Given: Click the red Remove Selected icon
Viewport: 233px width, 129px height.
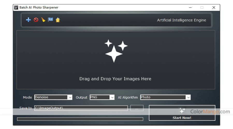Looking at the screenshot, I should (36, 20).
